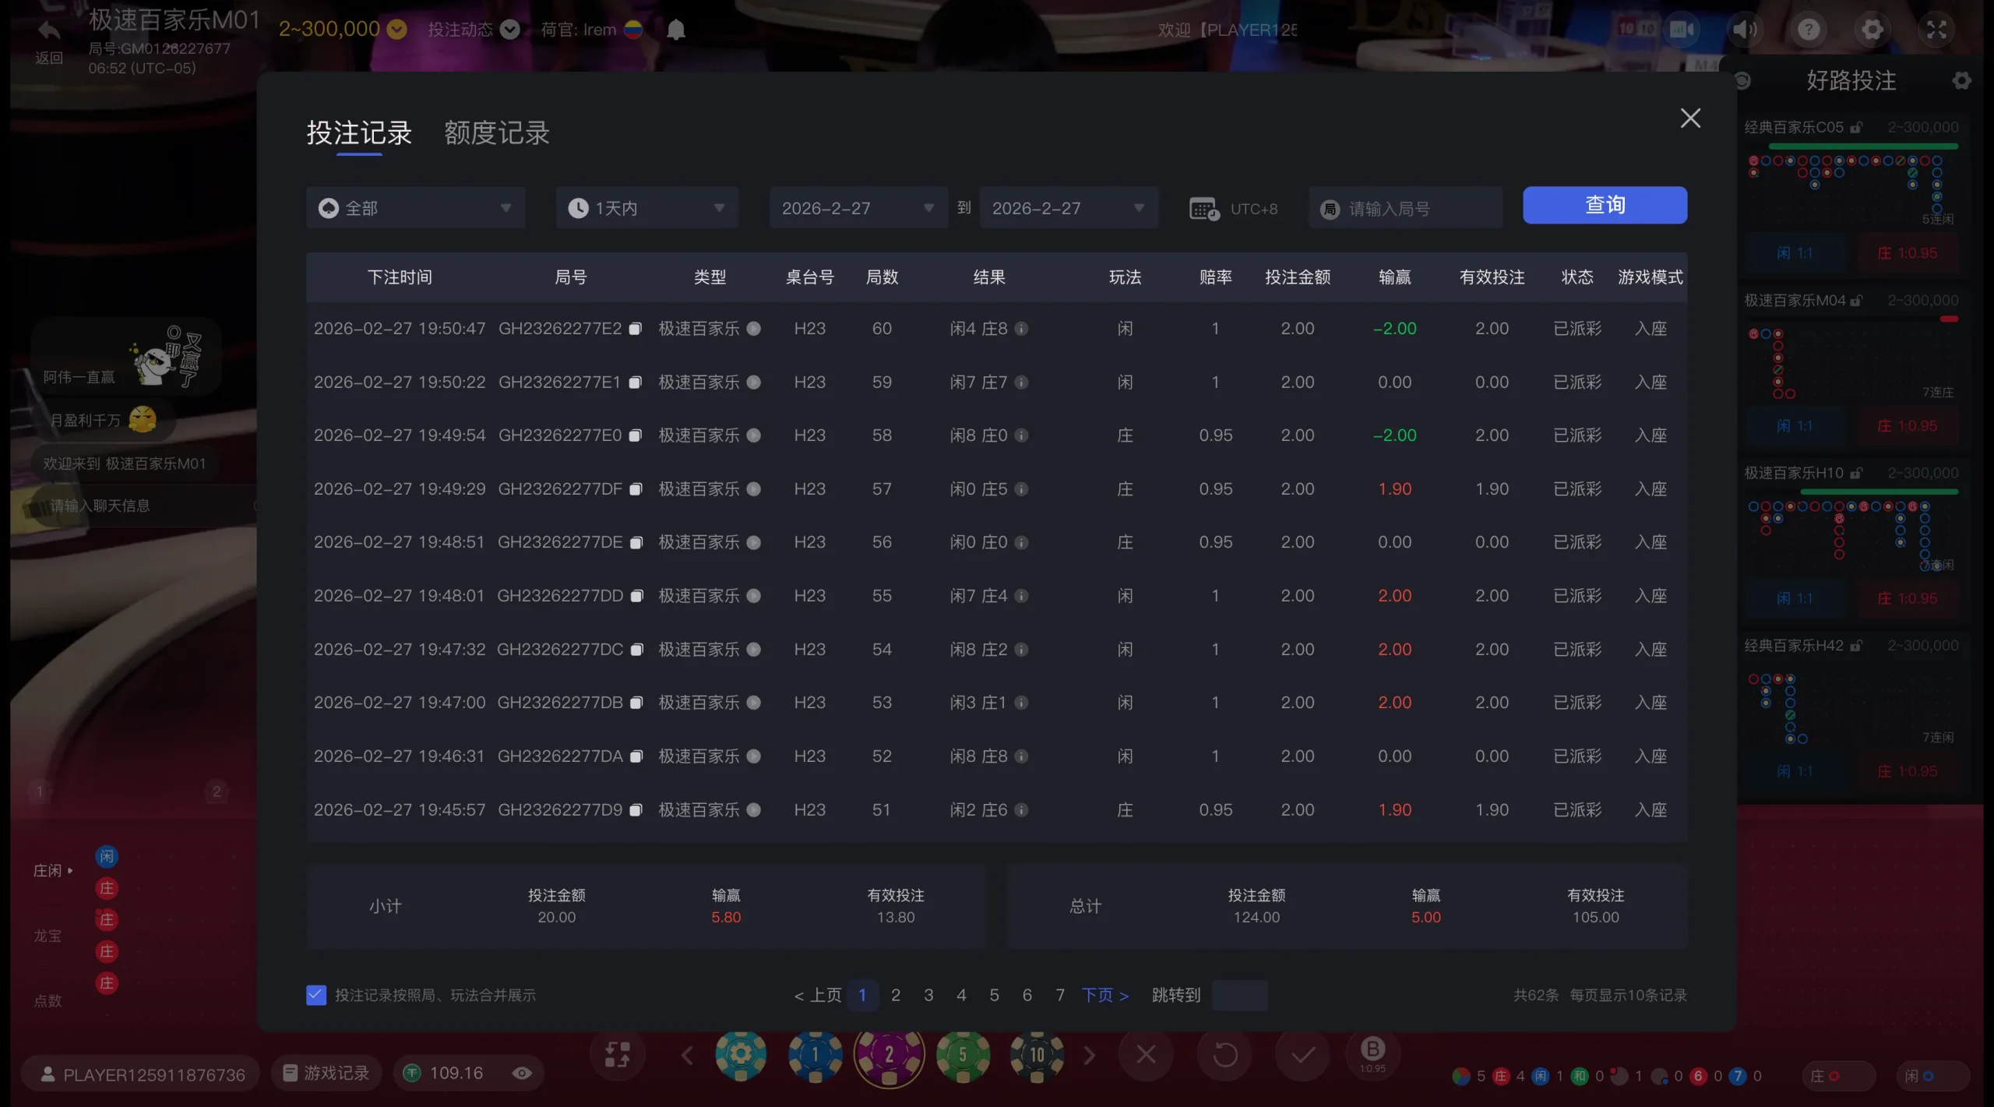Switch to 额度记录 tab
Image resolution: width=1994 pixels, height=1107 pixels.
tap(497, 133)
